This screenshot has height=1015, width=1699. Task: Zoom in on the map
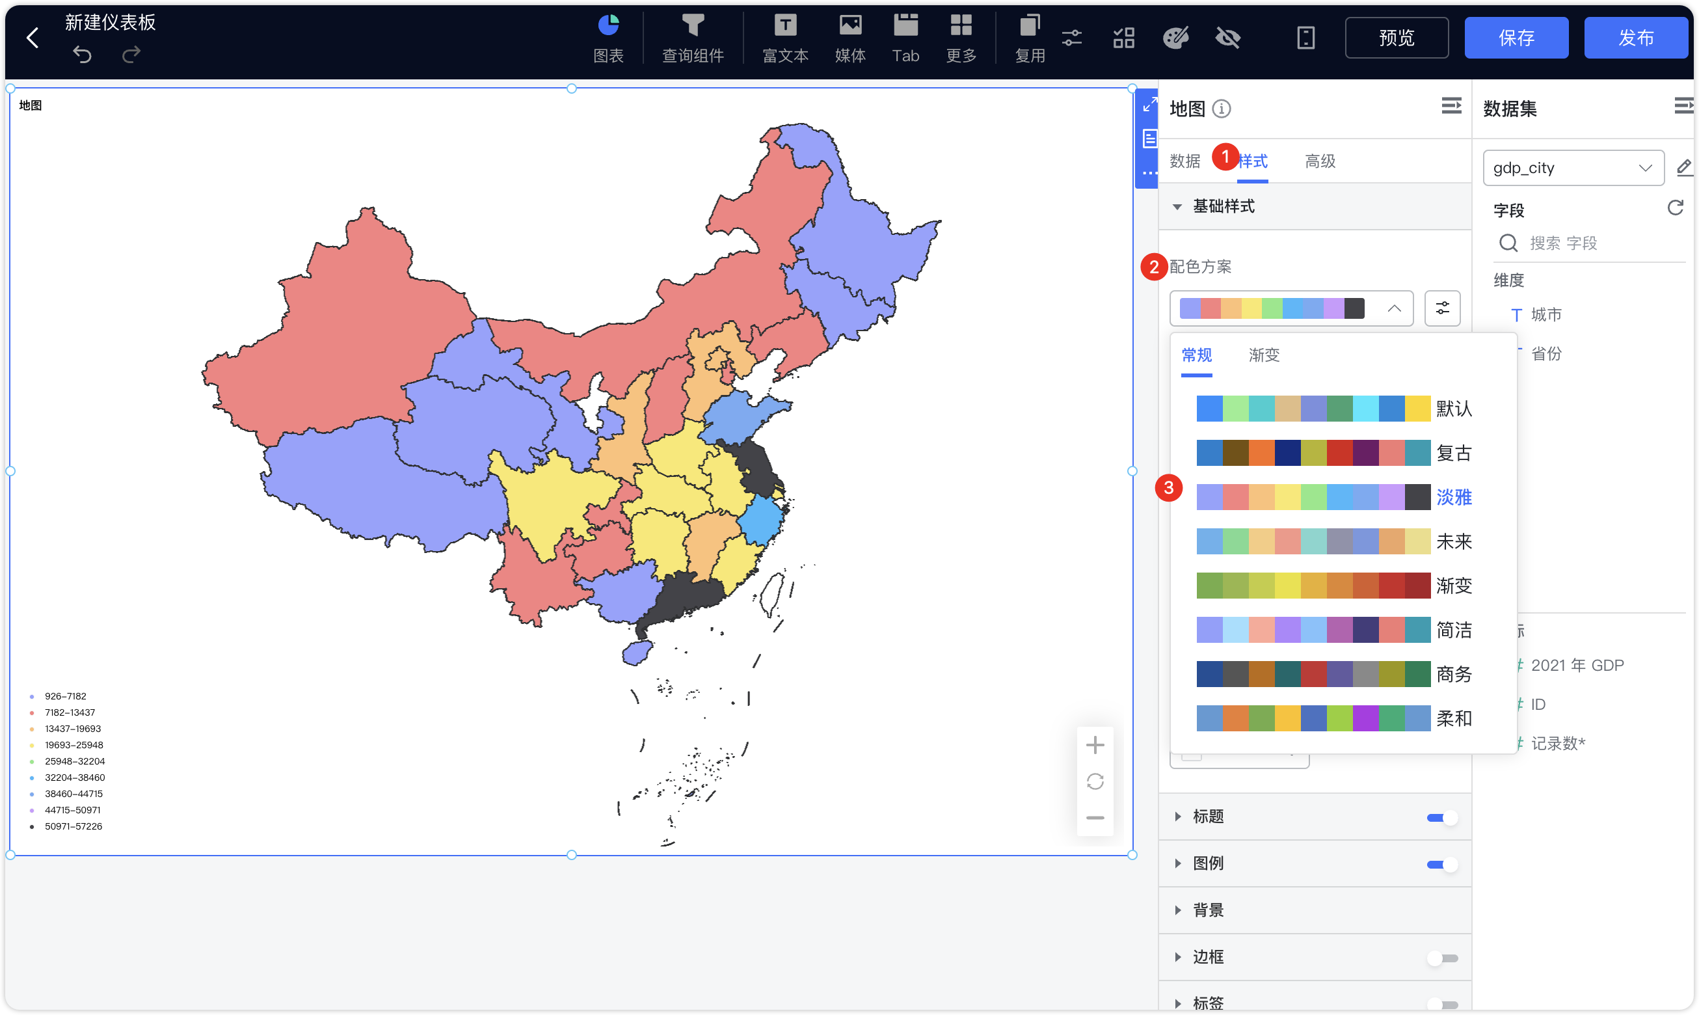click(x=1095, y=745)
